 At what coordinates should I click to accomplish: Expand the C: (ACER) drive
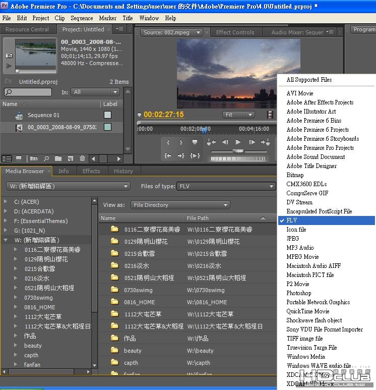[6, 202]
